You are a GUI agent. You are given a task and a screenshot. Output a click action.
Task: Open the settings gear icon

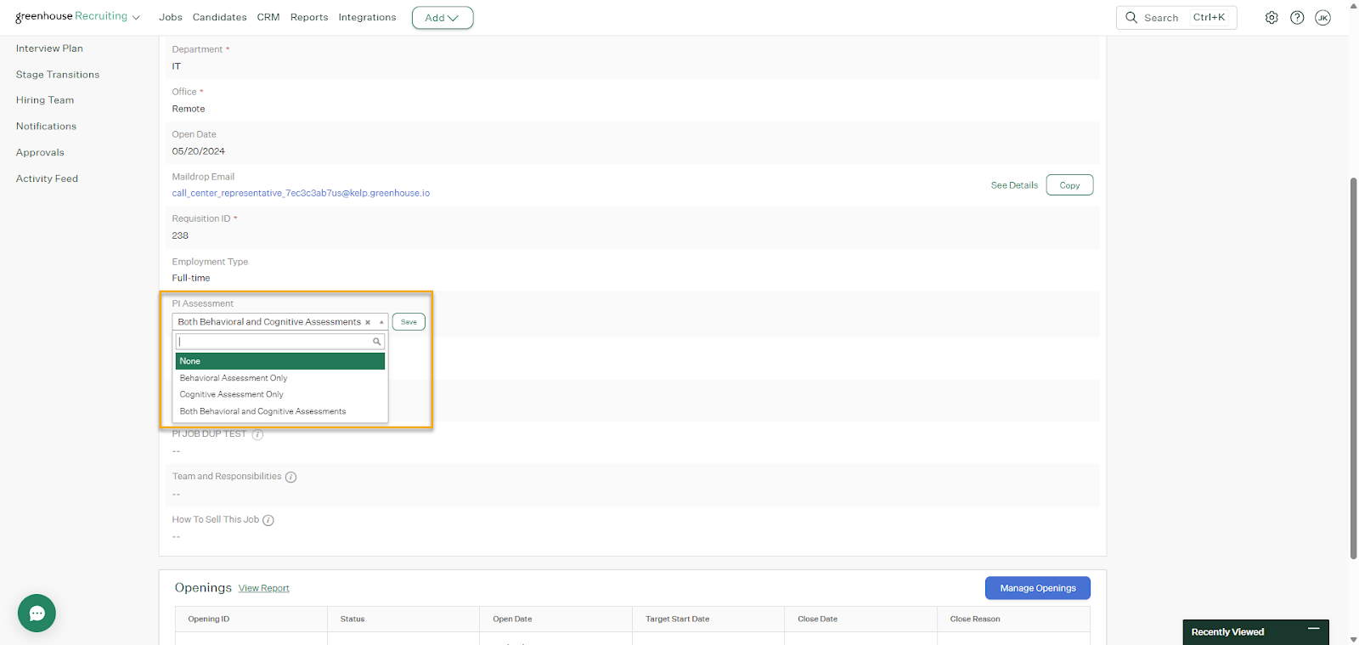tap(1271, 18)
